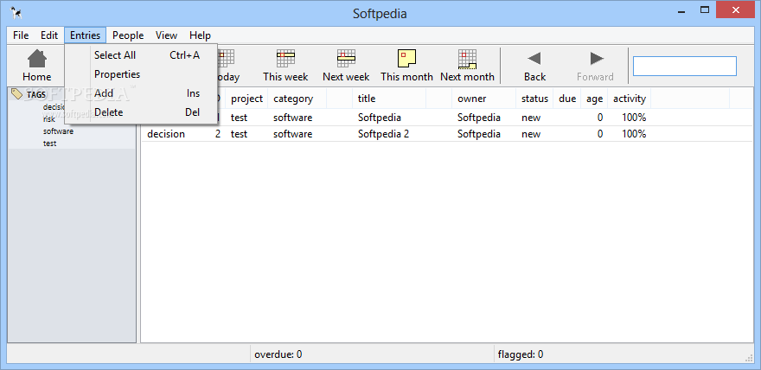Choose Properties in the Entries menu

pyautogui.click(x=141, y=74)
